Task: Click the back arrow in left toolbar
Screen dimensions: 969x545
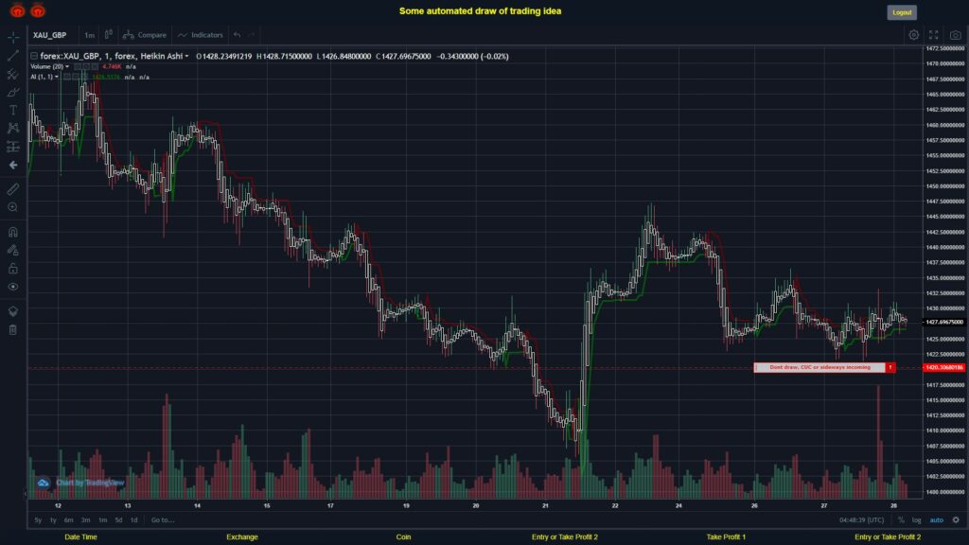Action: (13, 165)
